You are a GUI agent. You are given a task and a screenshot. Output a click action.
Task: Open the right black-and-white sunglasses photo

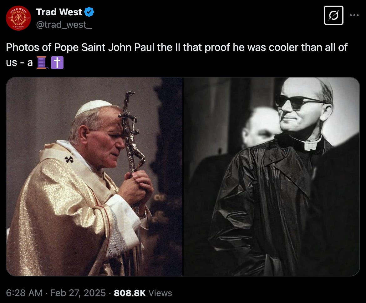(272, 177)
